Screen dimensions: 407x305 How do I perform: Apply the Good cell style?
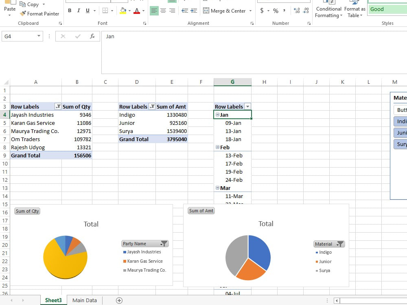point(388,9)
